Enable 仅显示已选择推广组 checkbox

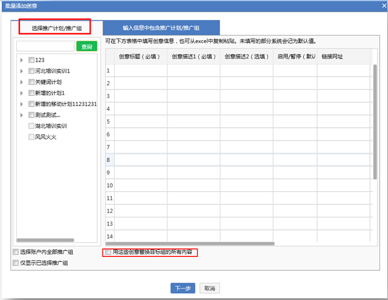point(15,263)
